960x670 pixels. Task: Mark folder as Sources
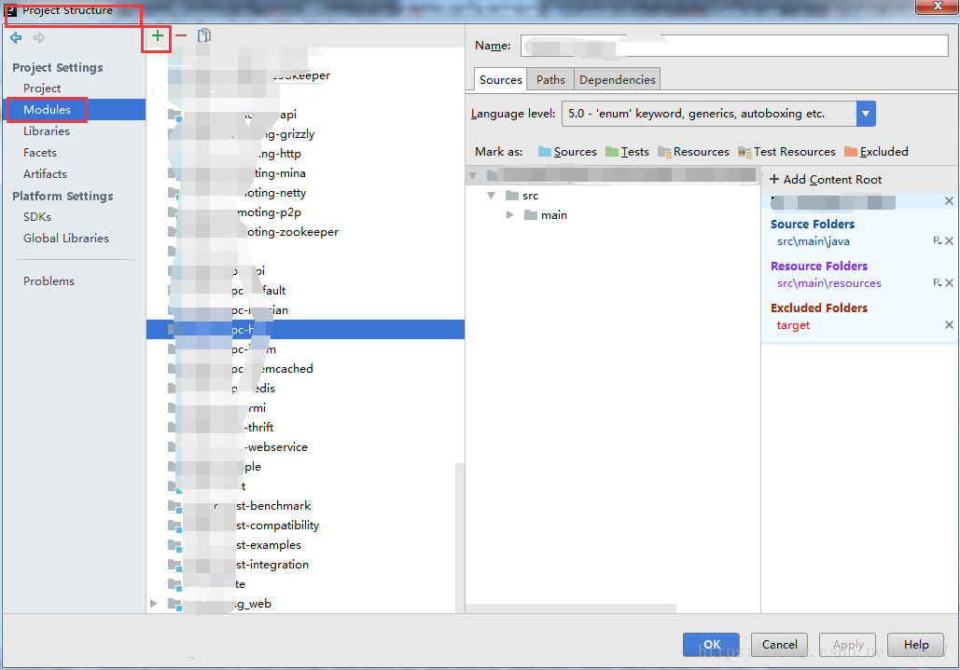click(x=567, y=152)
